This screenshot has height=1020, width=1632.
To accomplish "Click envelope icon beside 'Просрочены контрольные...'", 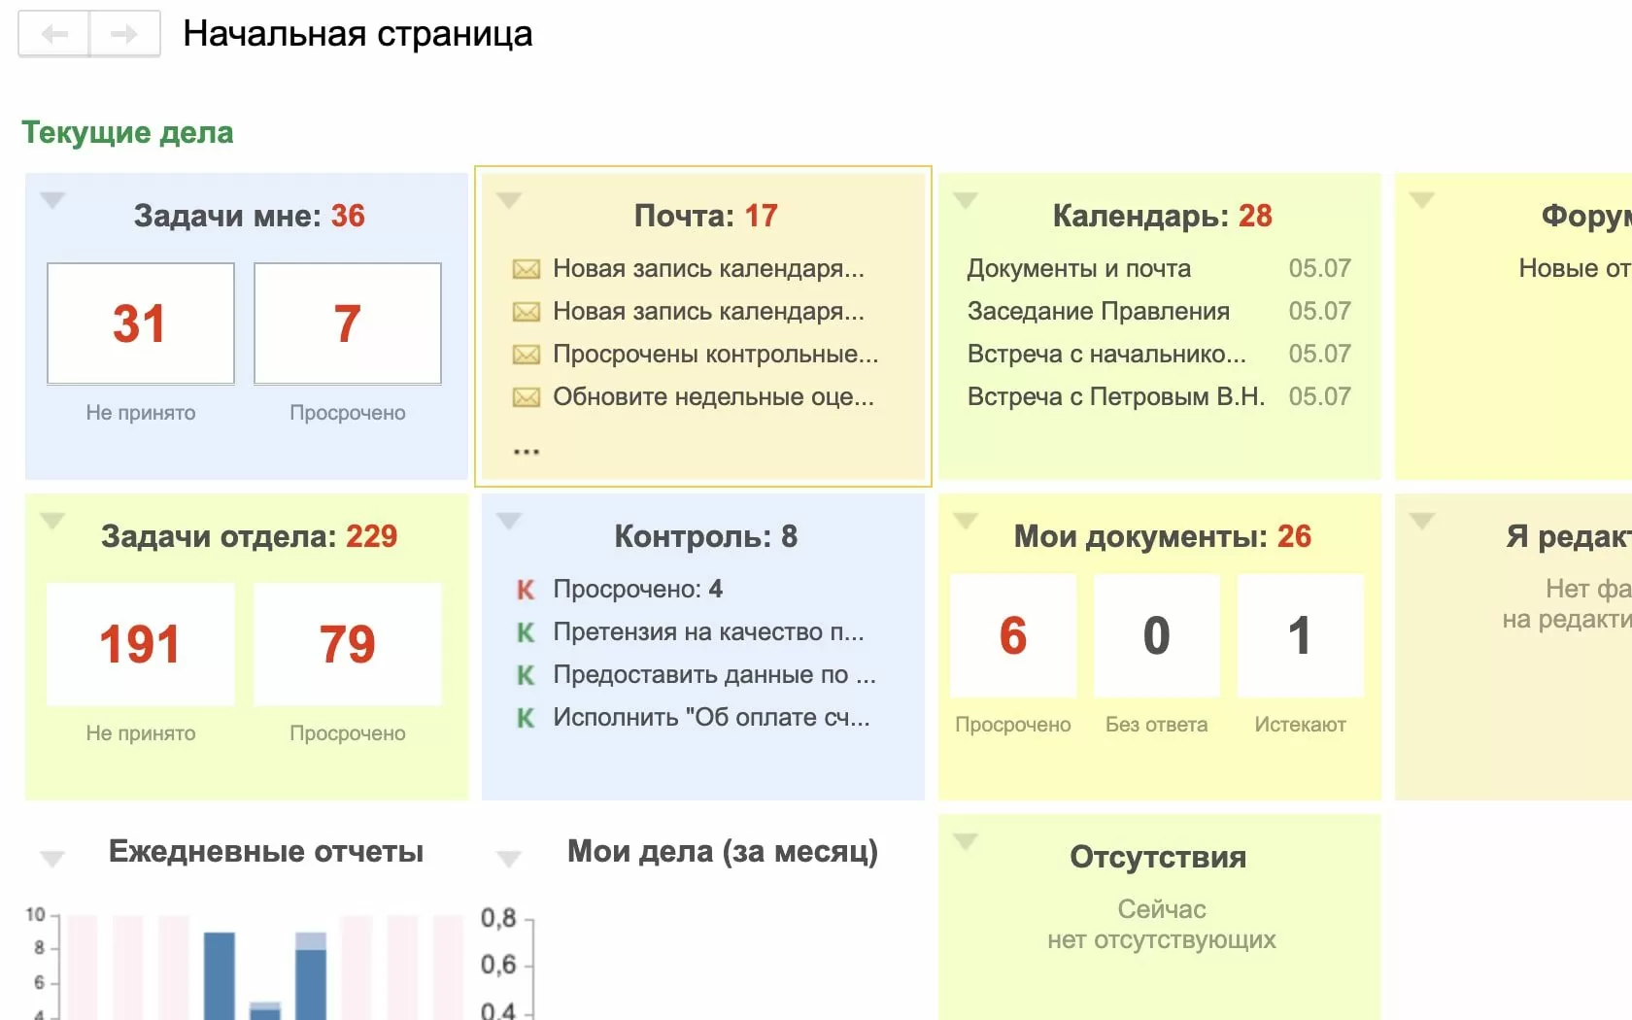I will [x=527, y=355].
